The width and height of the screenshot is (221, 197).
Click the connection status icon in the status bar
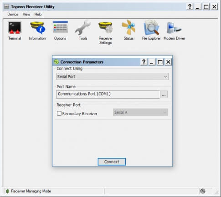point(203,191)
